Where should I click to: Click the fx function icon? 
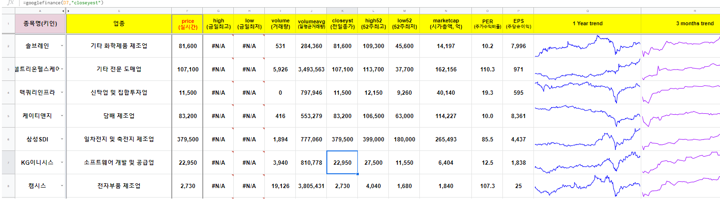(10, 3)
